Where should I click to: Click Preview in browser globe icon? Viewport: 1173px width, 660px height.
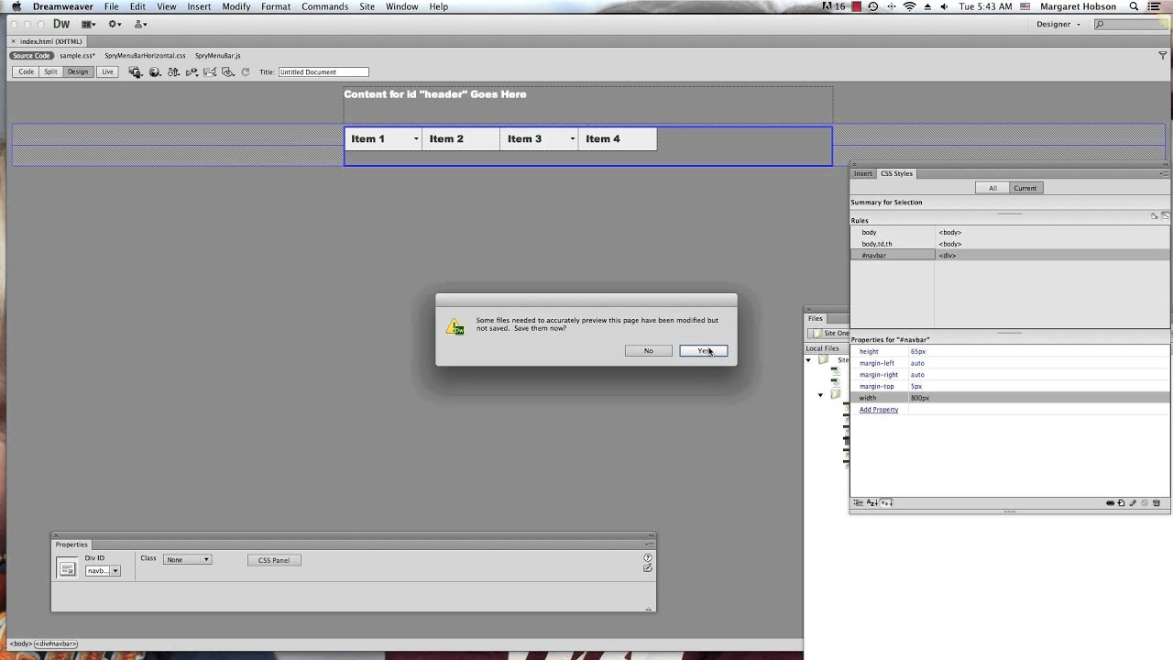click(x=155, y=72)
